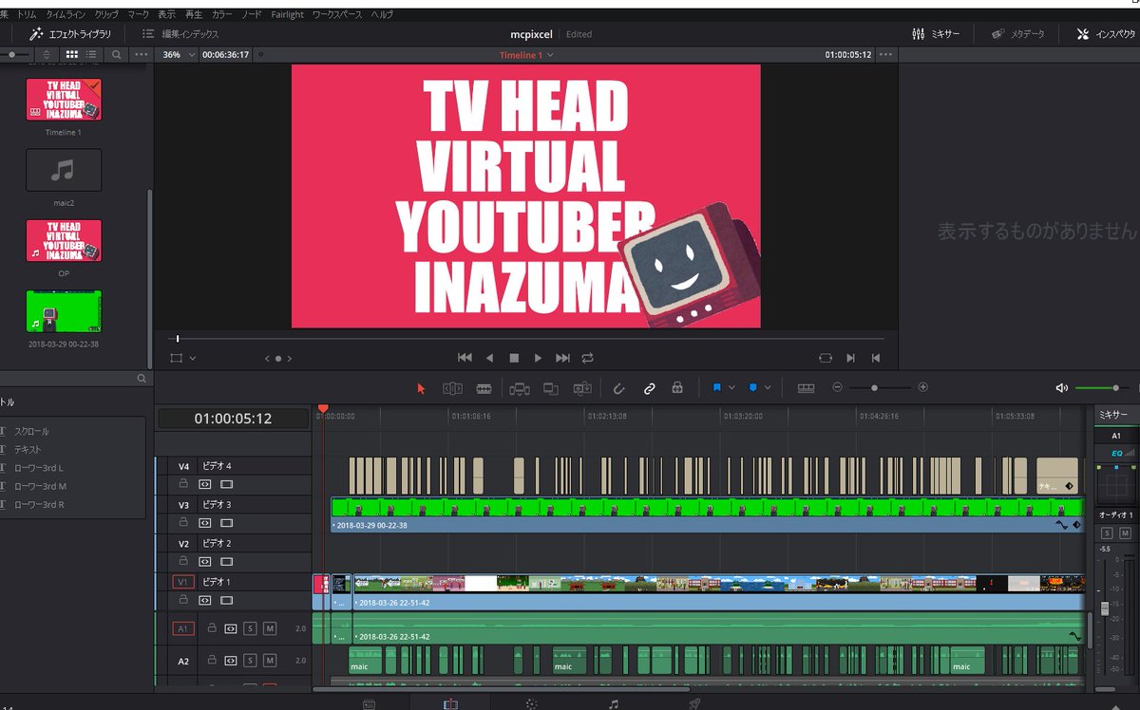
Task: Select the V1 destination control
Action: [x=183, y=582]
